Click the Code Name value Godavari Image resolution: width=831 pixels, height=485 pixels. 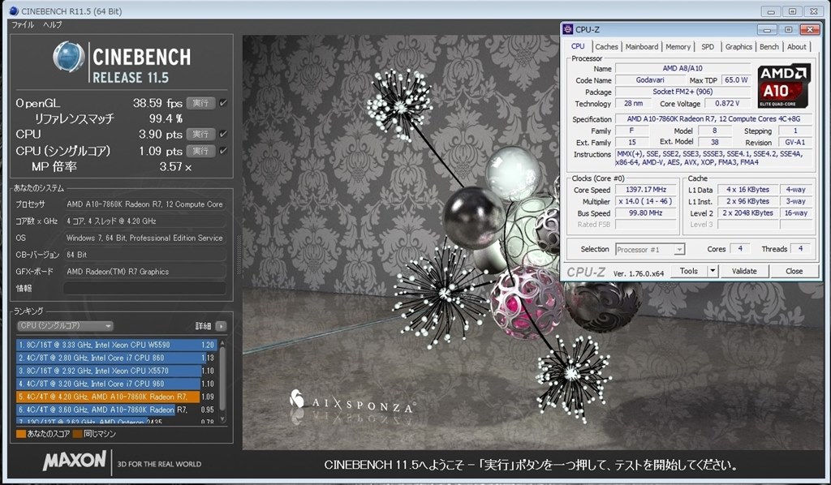click(x=650, y=80)
